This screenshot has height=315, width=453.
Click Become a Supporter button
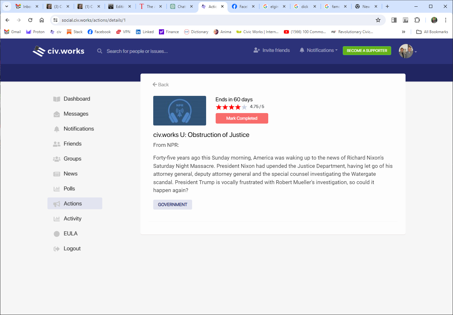(367, 51)
